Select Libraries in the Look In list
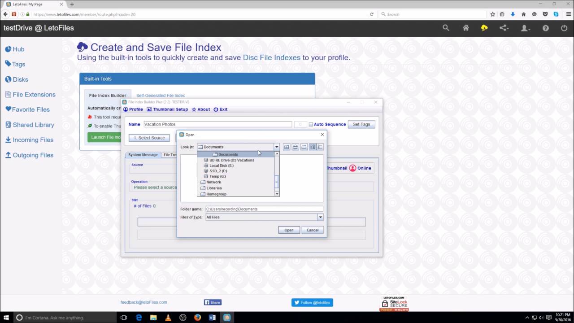This screenshot has height=323, width=574. click(x=236, y=188)
